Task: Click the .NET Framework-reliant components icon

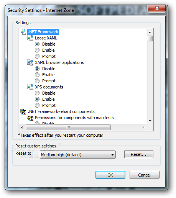Action: [x=23, y=111]
